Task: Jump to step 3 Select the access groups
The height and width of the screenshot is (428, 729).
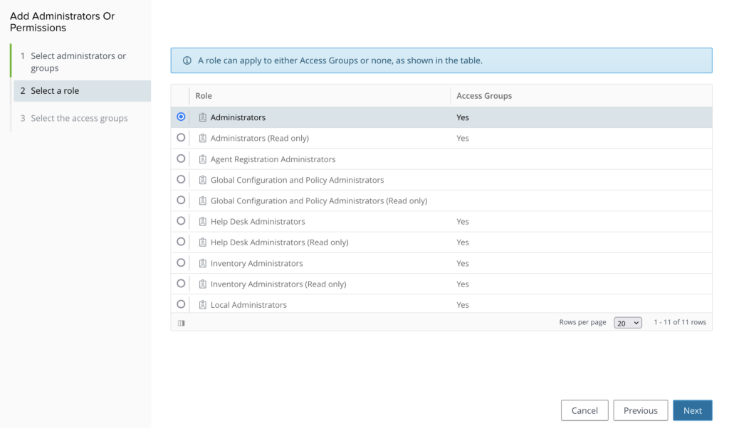Action: [x=79, y=118]
